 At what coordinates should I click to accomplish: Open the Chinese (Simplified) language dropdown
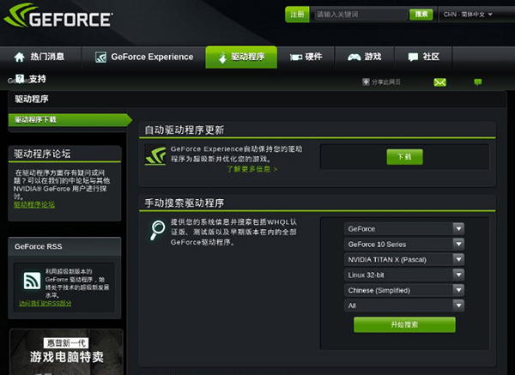[x=404, y=290]
